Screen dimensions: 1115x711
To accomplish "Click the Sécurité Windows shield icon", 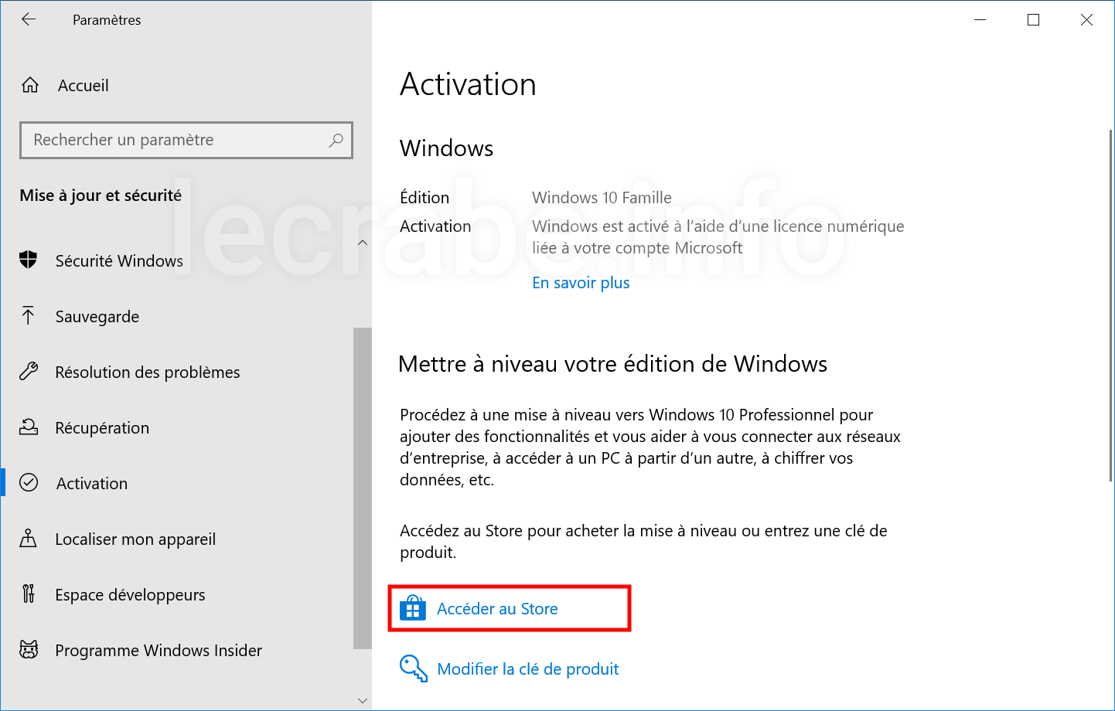I will [29, 260].
